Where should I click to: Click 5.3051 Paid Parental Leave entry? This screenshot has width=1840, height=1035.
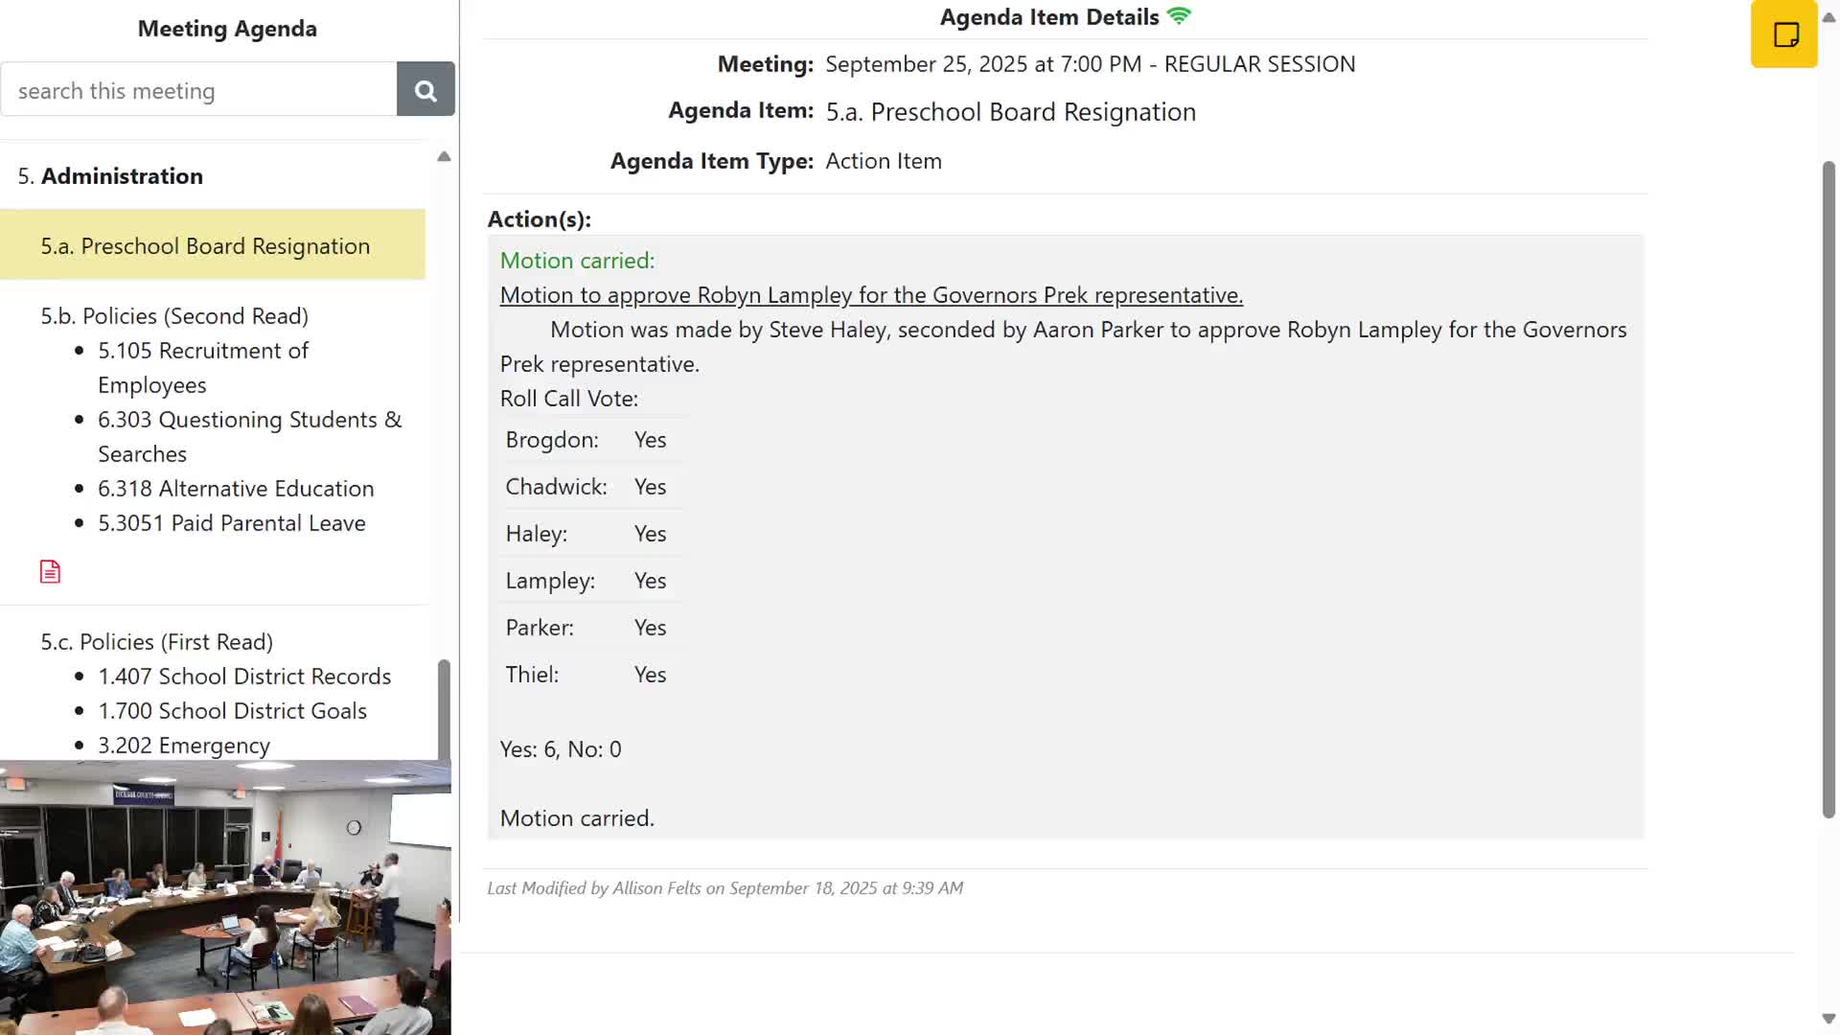click(232, 523)
